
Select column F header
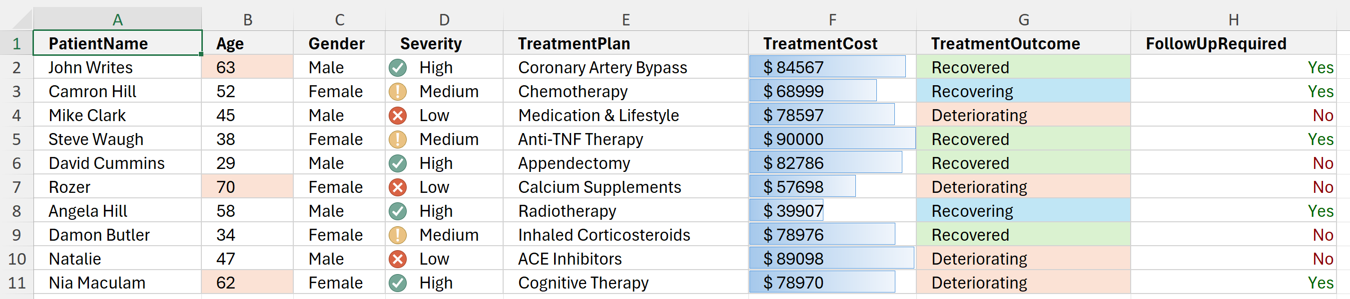pos(832,19)
